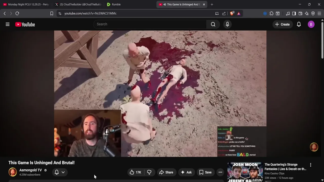
Task: Open the browser main menu
Action: pyautogui.click(x=319, y=13)
